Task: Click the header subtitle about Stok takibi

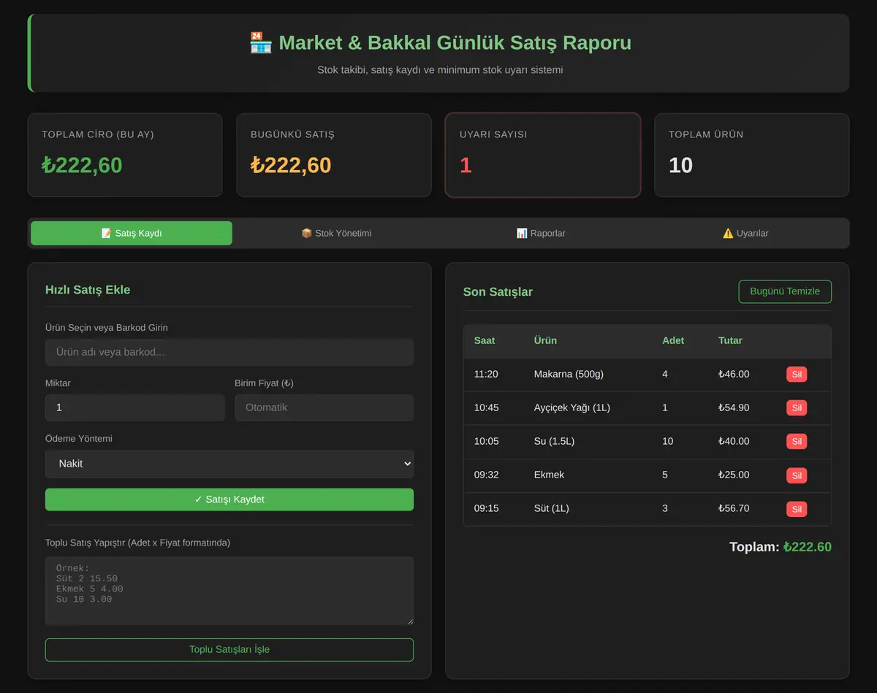Action: [440, 70]
